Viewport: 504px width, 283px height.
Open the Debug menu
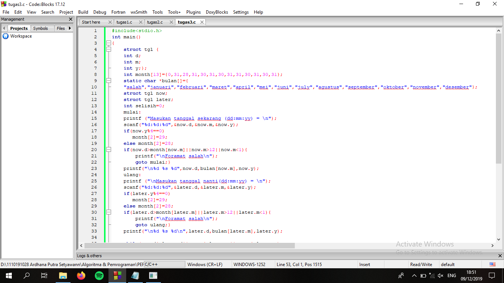coord(100,12)
